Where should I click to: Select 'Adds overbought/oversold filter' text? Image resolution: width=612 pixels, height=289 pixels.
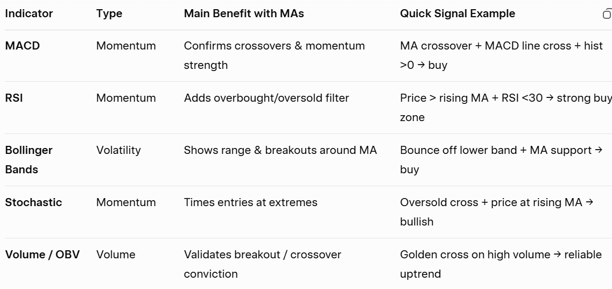click(x=266, y=98)
